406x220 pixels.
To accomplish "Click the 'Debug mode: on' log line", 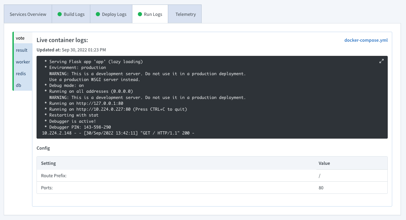I will click(x=64, y=85).
